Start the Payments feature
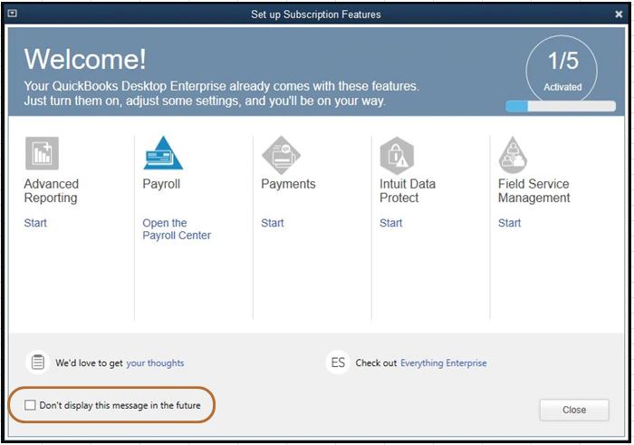The image size is (634, 445). click(x=273, y=223)
